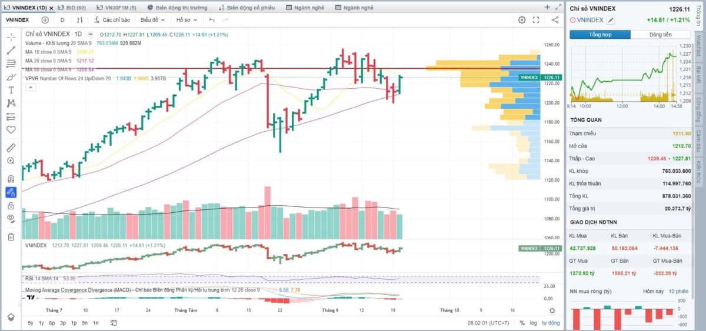Open chart settings gear icon

pos(522,20)
